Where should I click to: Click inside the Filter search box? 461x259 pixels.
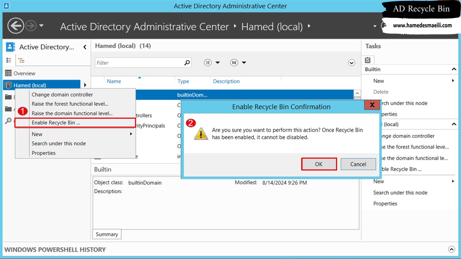click(x=139, y=63)
